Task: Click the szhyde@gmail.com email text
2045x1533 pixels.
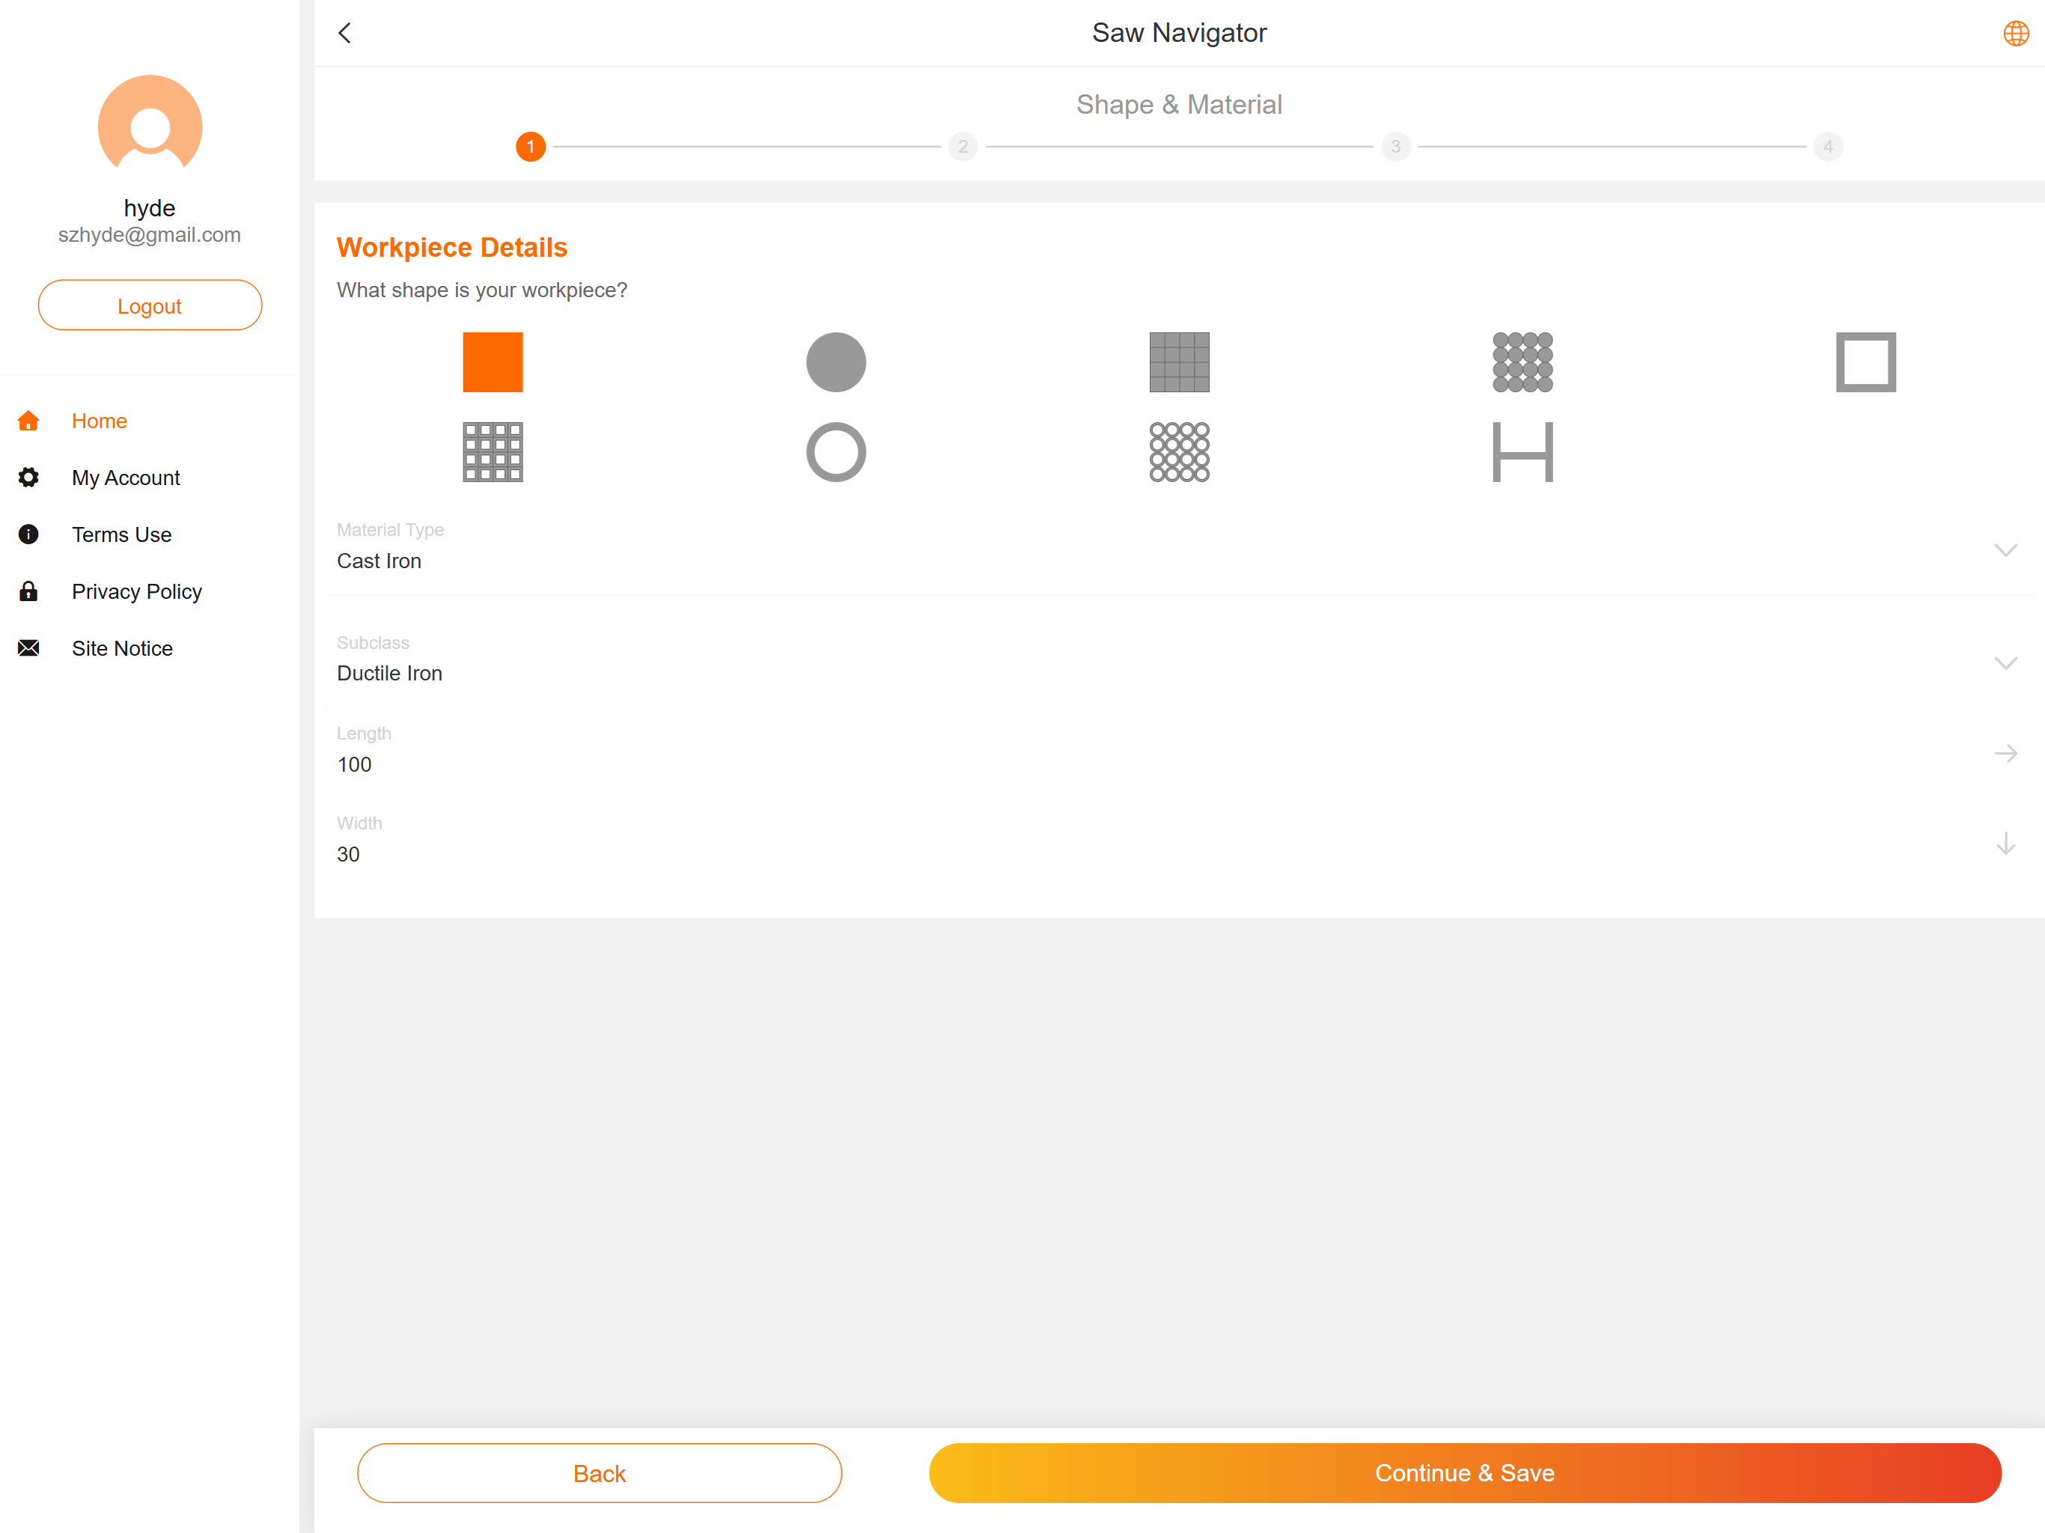Action: (150, 235)
